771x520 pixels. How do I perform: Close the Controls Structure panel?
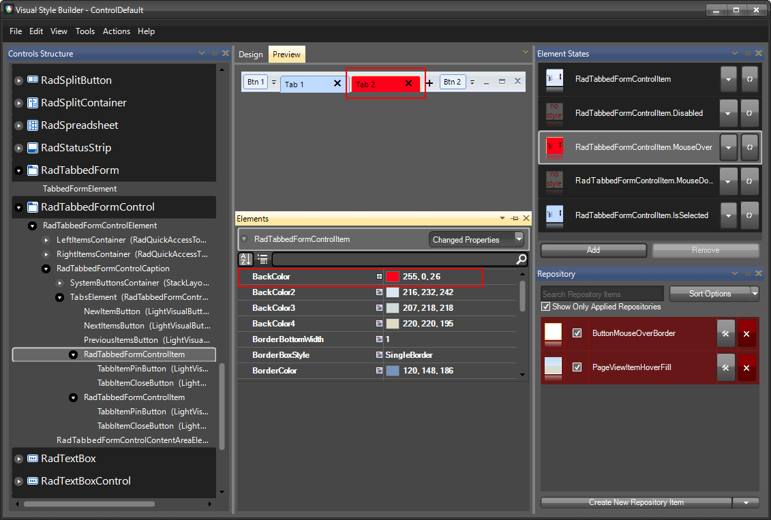(x=226, y=53)
